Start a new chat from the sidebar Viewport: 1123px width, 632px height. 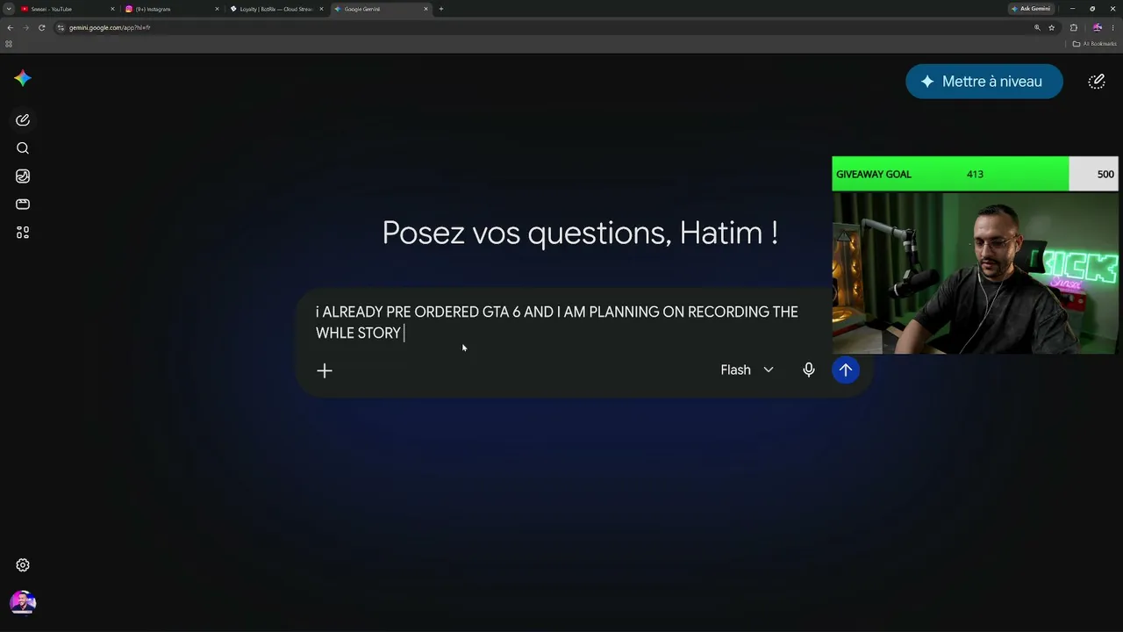23,119
